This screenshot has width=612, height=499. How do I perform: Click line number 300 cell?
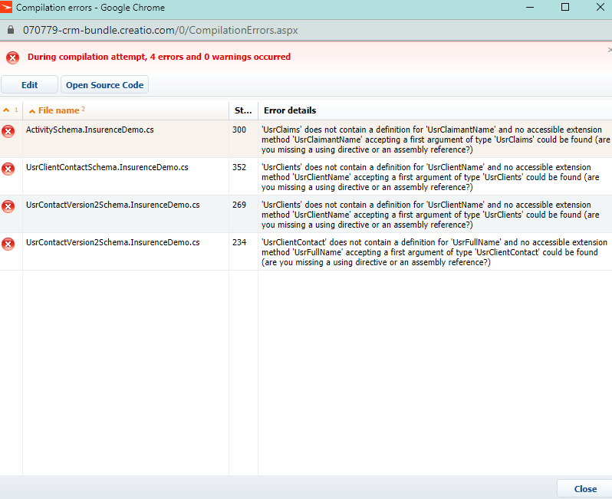tap(239, 130)
